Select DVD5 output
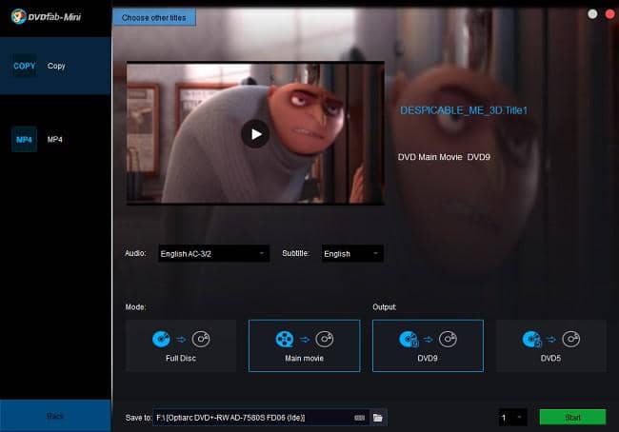The height and width of the screenshot is (432, 619). (551, 345)
